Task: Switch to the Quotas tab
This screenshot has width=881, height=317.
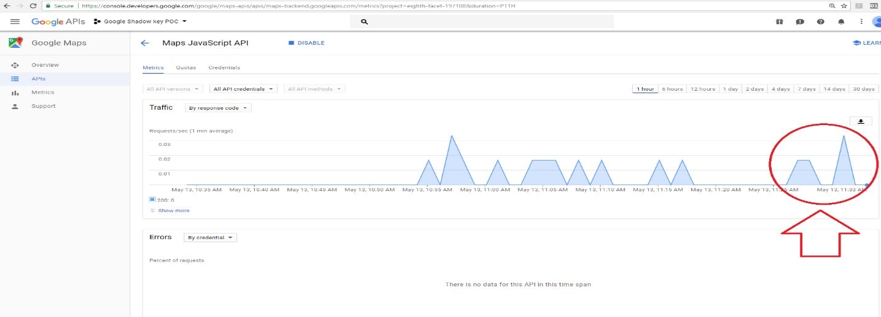Action: (x=186, y=67)
